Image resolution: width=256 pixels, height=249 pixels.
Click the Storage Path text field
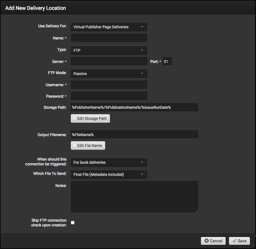click(134, 107)
